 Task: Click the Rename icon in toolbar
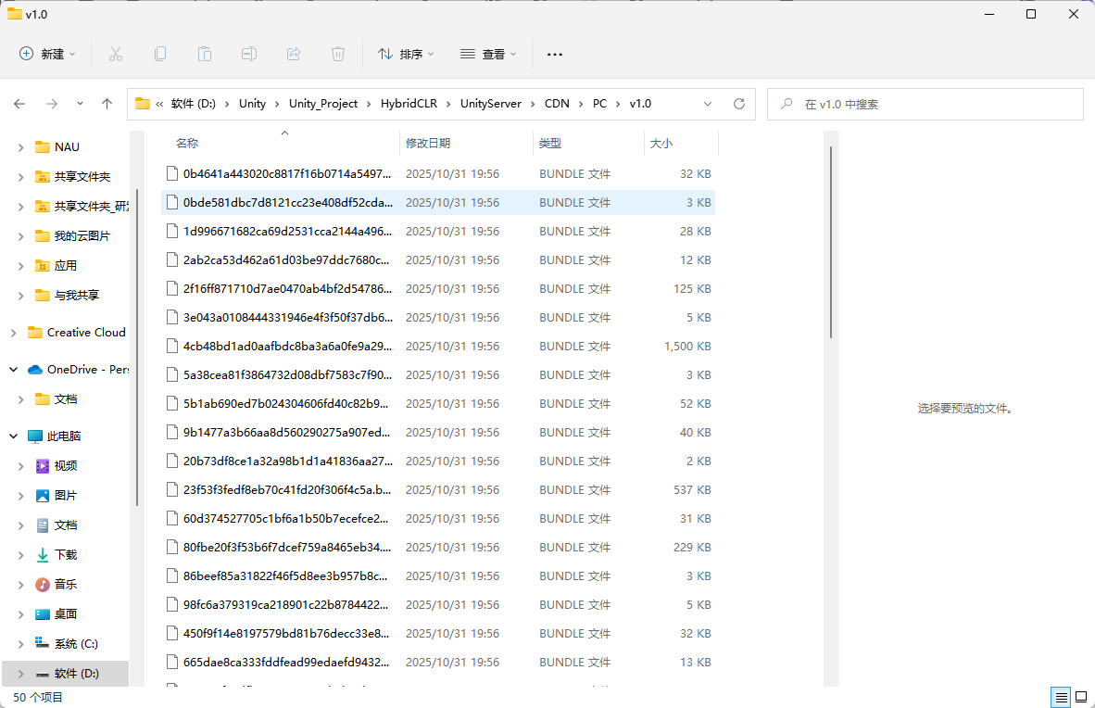[249, 54]
